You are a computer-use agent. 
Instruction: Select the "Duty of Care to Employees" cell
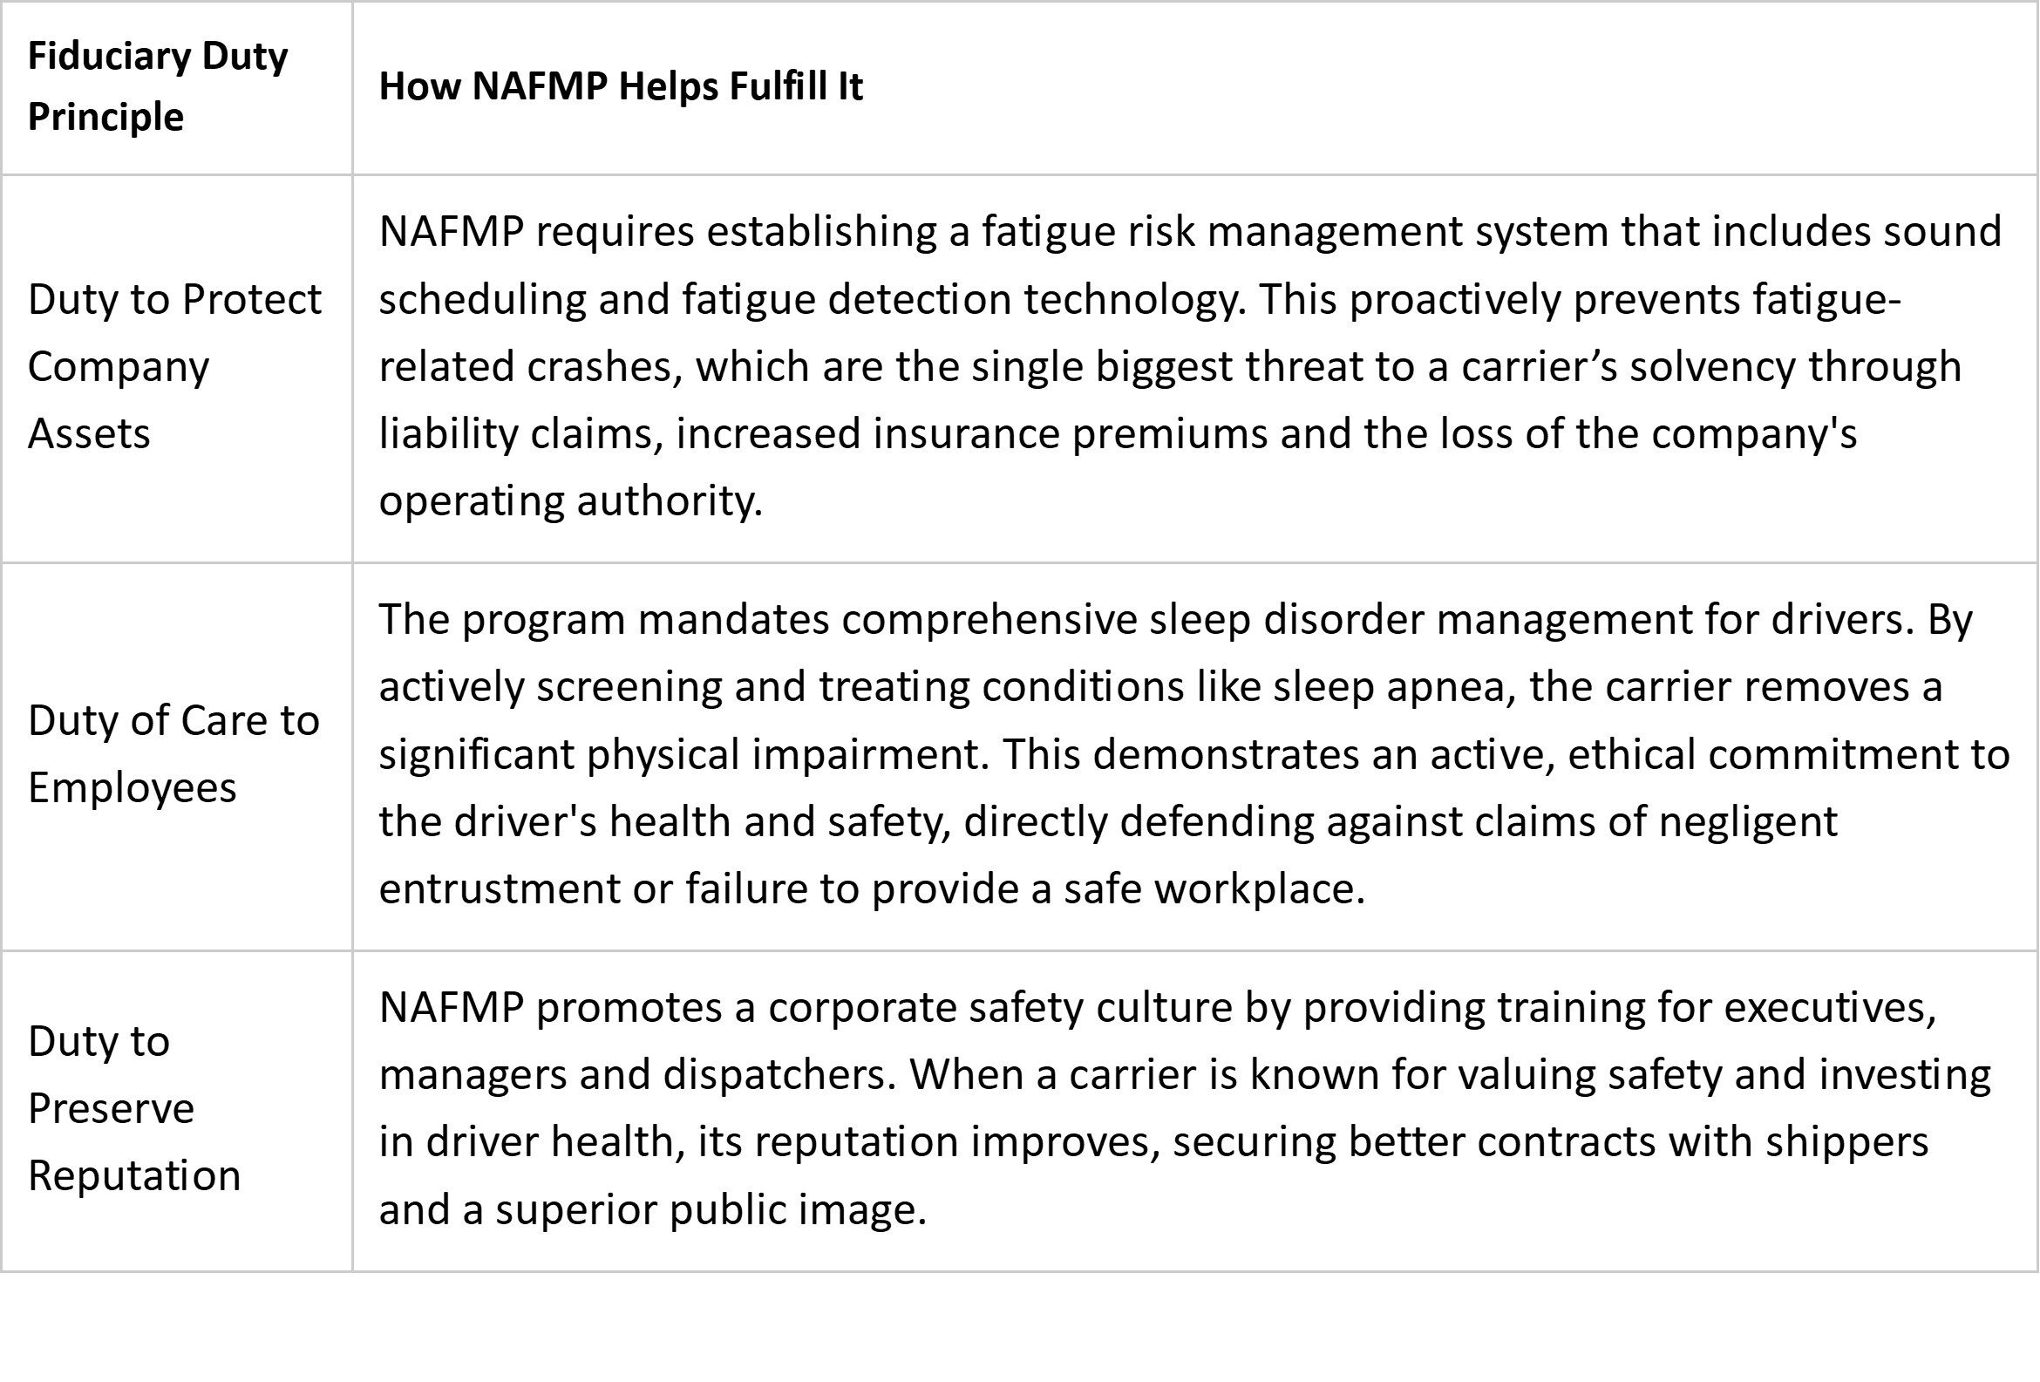tap(173, 753)
